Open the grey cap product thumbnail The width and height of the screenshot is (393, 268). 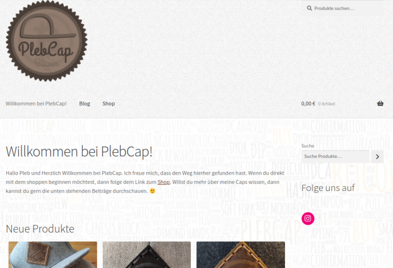click(x=53, y=255)
